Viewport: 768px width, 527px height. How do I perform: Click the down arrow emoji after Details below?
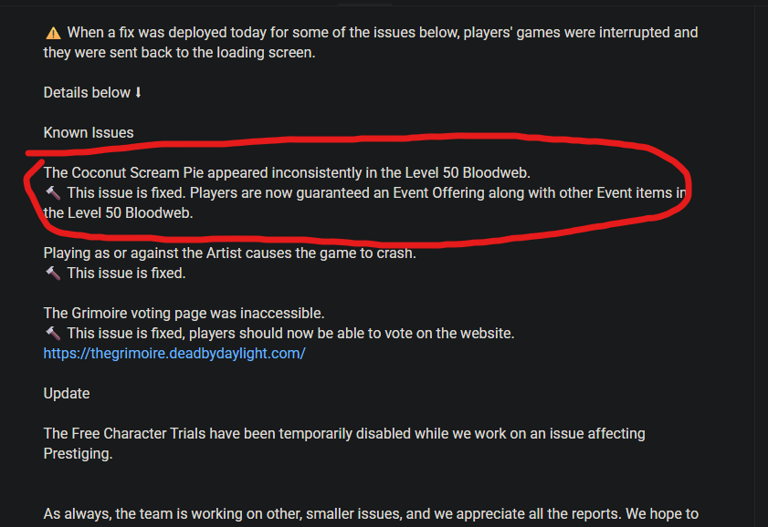pyautogui.click(x=138, y=92)
